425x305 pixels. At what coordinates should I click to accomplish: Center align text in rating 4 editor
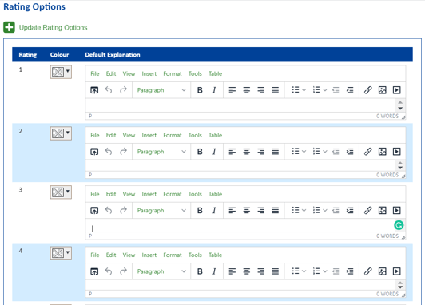tap(247, 271)
